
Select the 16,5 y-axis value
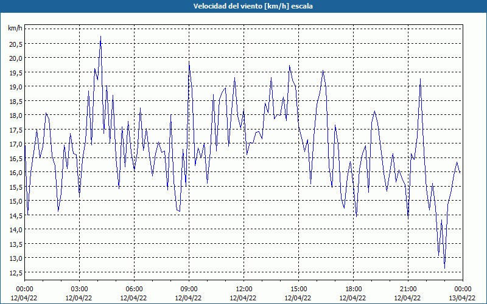click(x=16, y=158)
